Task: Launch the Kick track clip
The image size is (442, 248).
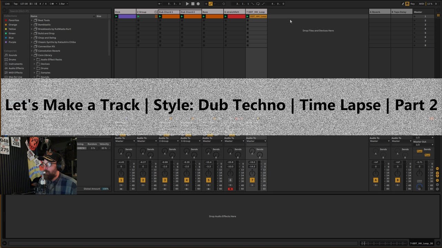Action: coord(116,17)
